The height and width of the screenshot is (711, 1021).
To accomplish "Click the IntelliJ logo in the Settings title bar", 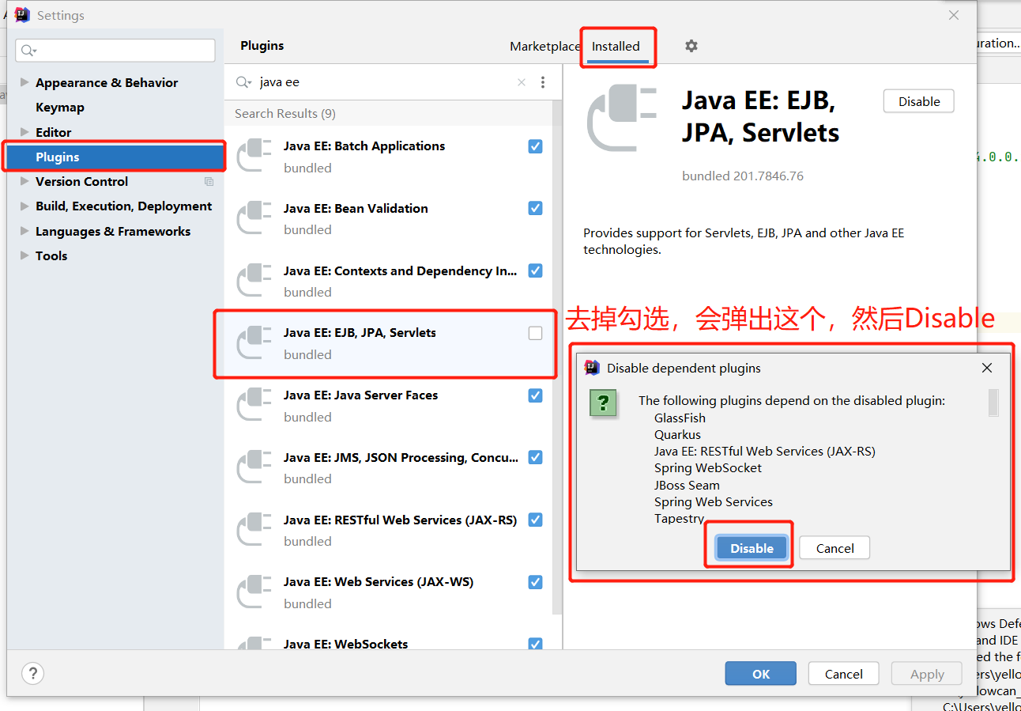I will tap(22, 15).
